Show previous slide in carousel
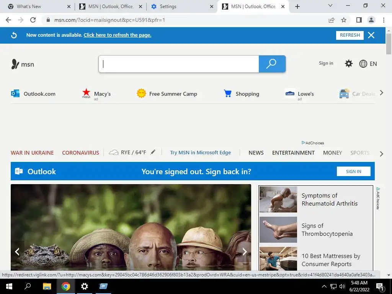 17,252
